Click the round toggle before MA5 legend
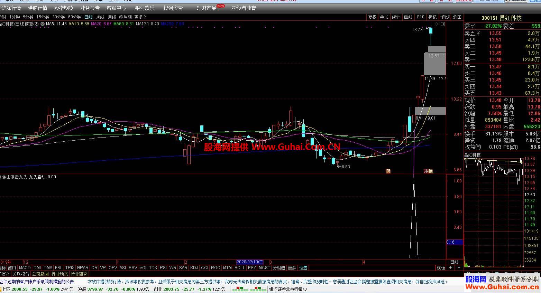Screen dimensions: 541x293 click(x=43, y=24)
